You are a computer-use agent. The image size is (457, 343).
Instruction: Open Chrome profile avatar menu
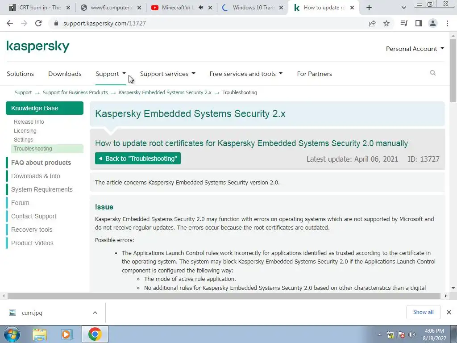[x=433, y=23]
